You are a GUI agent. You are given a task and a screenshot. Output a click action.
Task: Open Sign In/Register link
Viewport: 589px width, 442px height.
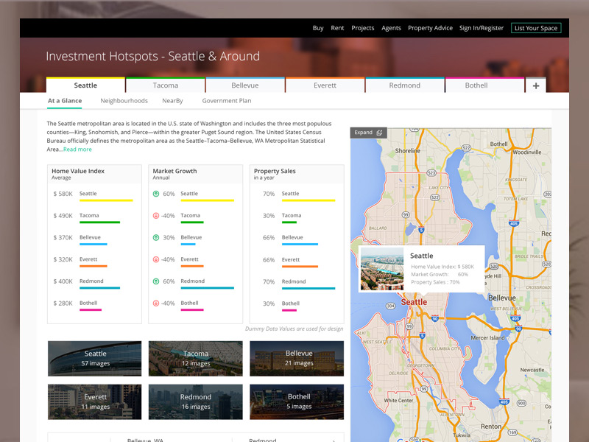tap(482, 28)
